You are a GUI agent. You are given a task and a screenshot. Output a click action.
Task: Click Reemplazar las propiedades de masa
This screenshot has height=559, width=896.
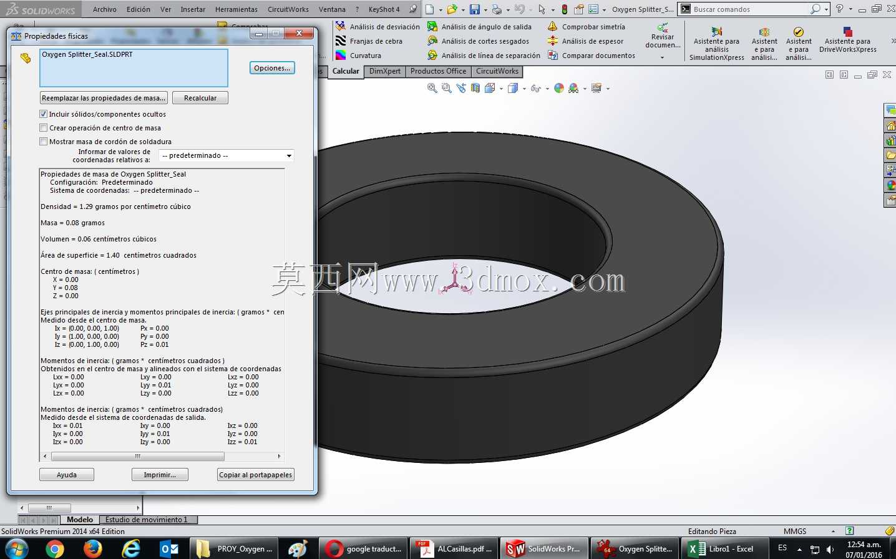pos(104,98)
